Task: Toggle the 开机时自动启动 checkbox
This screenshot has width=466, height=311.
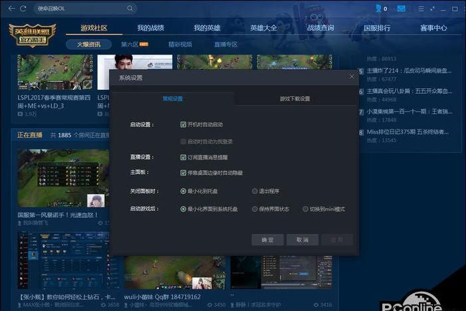Action: coord(183,124)
